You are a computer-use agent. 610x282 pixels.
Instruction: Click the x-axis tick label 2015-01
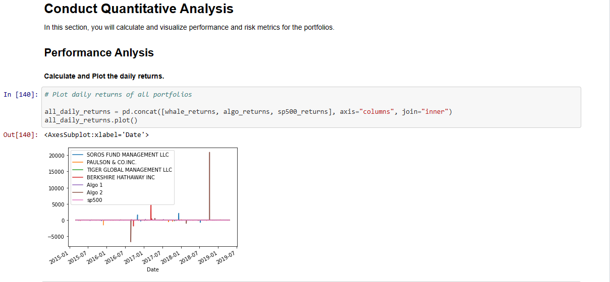(x=60, y=256)
